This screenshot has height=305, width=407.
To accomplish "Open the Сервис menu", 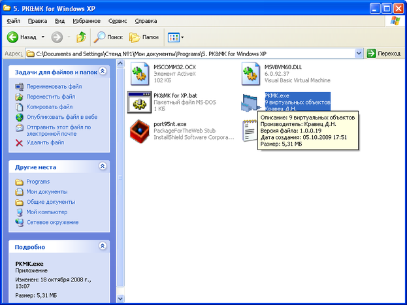I will click(x=118, y=21).
